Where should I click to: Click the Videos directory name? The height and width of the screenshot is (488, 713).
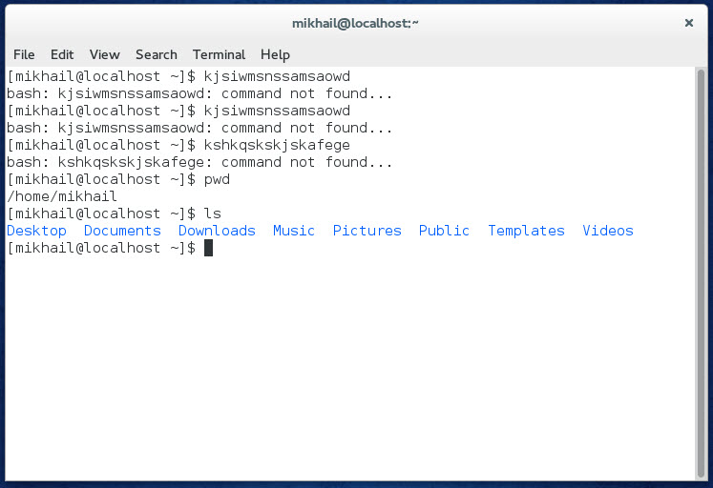coord(608,231)
